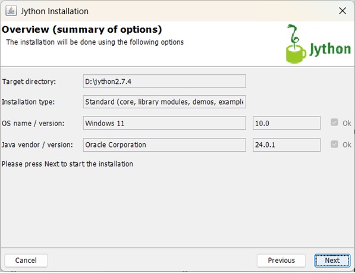Close the Jython Installation window
This screenshot has height=273, width=355.
coord(343,11)
